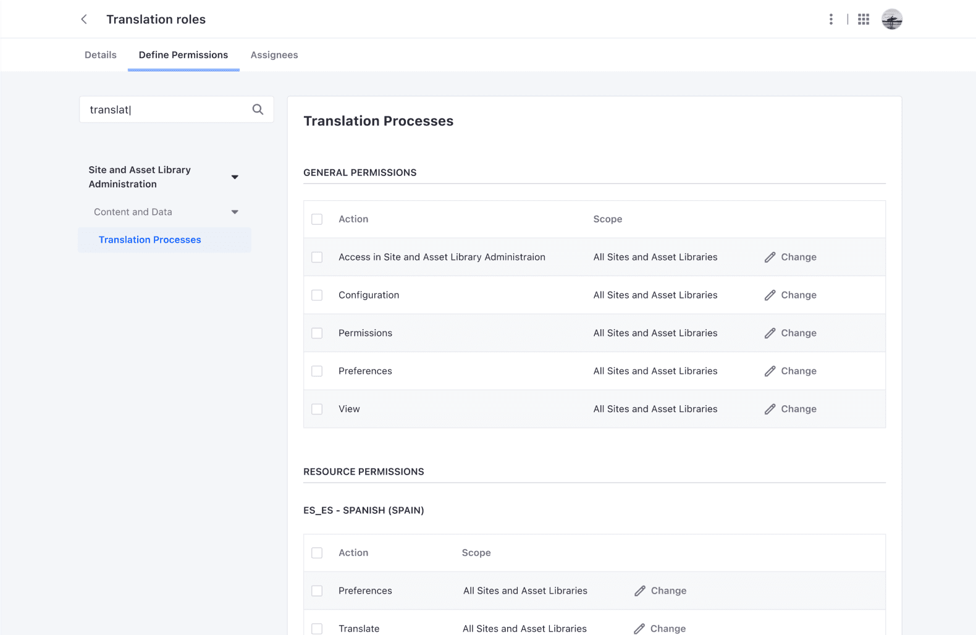Viewport: 976px width, 635px height.
Task: Tick the Translate checkbox under Spanish
Action: (x=317, y=628)
